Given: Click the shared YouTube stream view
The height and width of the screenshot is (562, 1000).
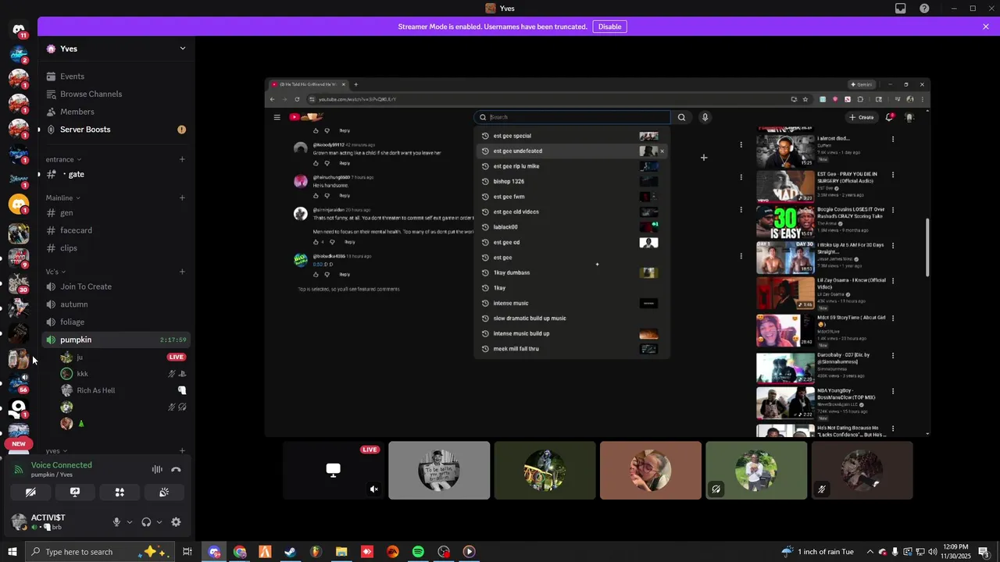Looking at the screenshot, I should [x=598, y=258].
